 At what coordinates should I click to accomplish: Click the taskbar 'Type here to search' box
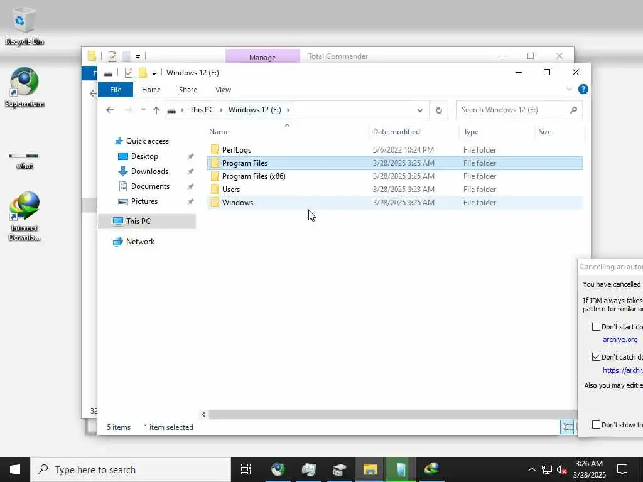[131, 469]
